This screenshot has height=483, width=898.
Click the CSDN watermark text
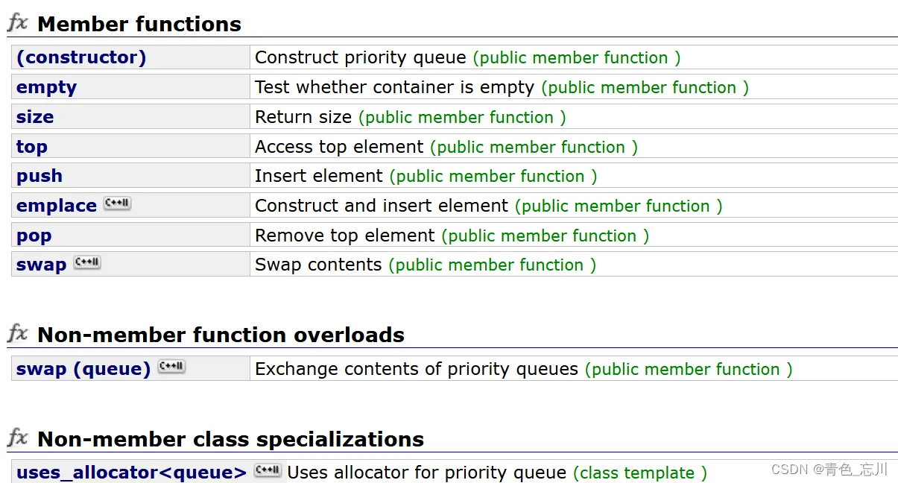(829, 470)
